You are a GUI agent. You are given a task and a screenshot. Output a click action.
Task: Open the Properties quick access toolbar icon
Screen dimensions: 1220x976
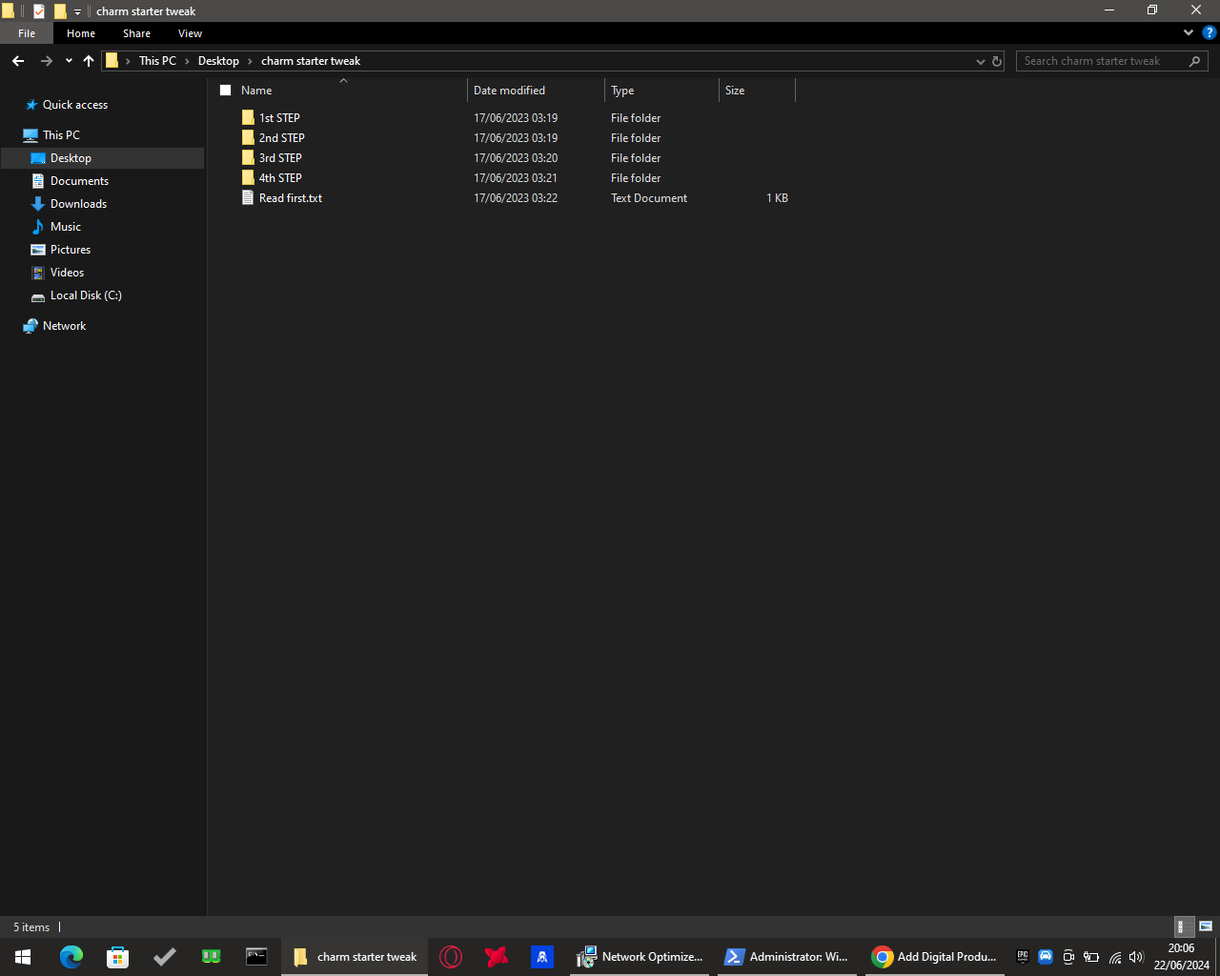39,11
